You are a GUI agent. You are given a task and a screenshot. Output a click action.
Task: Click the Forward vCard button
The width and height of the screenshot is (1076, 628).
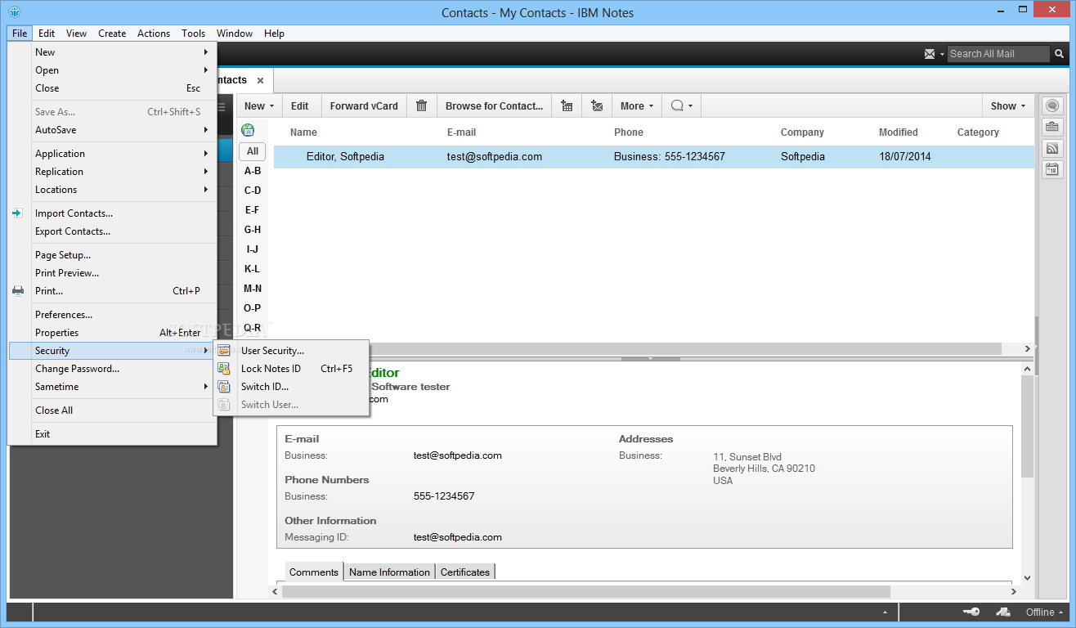[364, 105]
